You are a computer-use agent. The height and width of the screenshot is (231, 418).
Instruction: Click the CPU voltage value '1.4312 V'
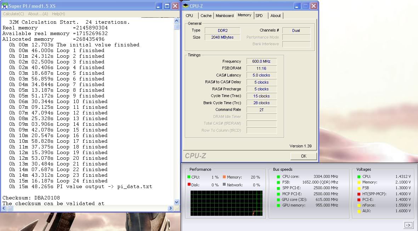[x=403, y=176]
